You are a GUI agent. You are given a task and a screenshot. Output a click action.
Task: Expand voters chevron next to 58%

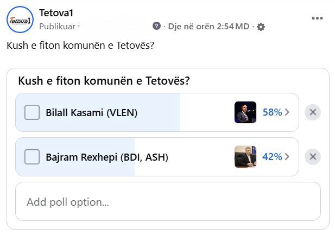[x=287, y=112]
